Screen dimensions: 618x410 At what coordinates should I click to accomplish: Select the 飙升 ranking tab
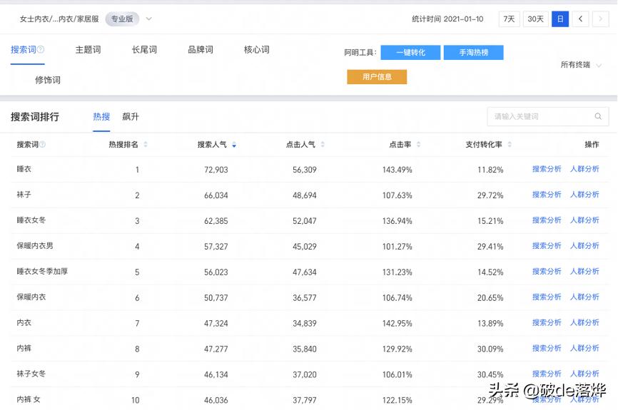click(131, 116)
